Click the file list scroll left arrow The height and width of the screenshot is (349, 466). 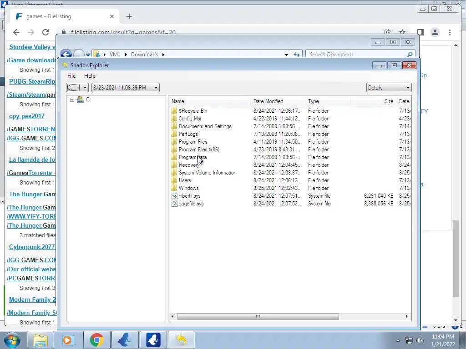coord(172,316)
